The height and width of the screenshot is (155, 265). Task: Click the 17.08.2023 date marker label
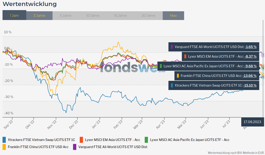(x=253, y=122)
